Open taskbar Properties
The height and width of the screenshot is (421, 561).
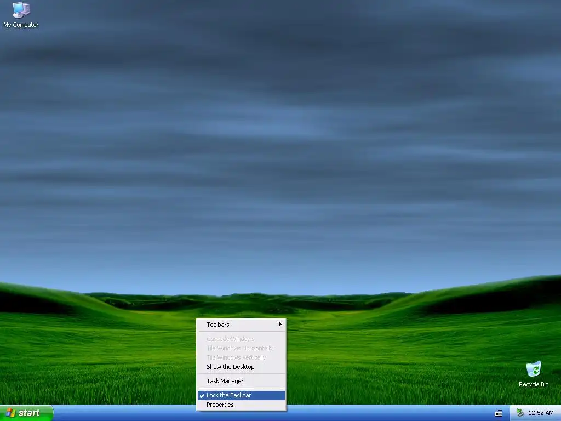[x=241, y=405]
